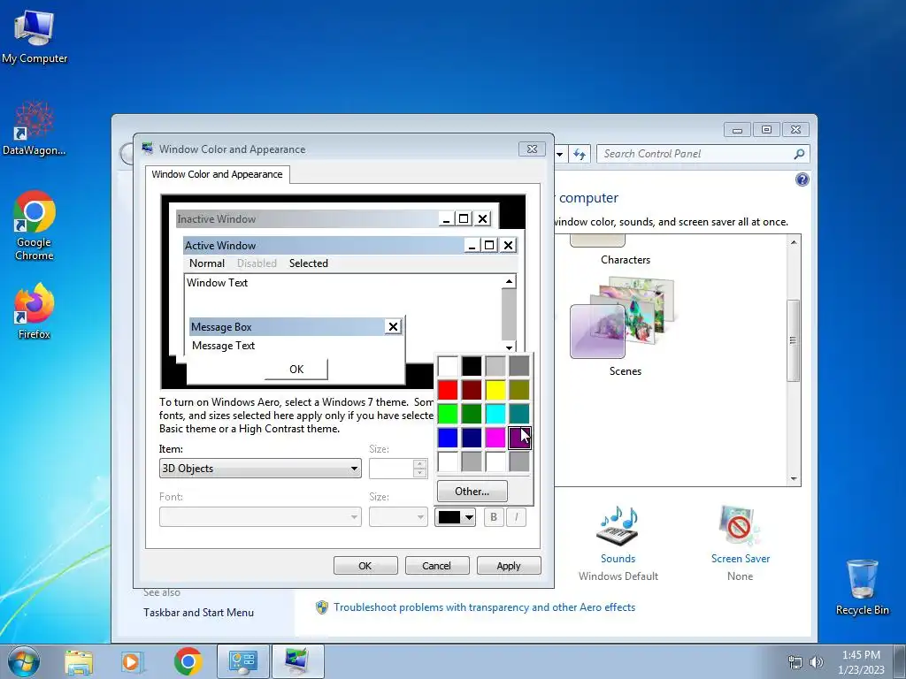Pick the olive color swatch
The height and width of the screenshot is (679, 906).
coord(518,390)
